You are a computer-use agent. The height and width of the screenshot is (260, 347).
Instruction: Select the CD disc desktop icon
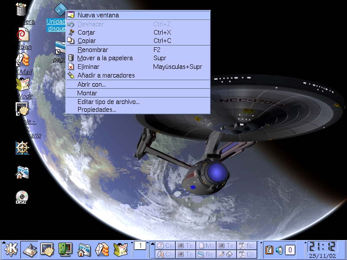tap(22, 197)
